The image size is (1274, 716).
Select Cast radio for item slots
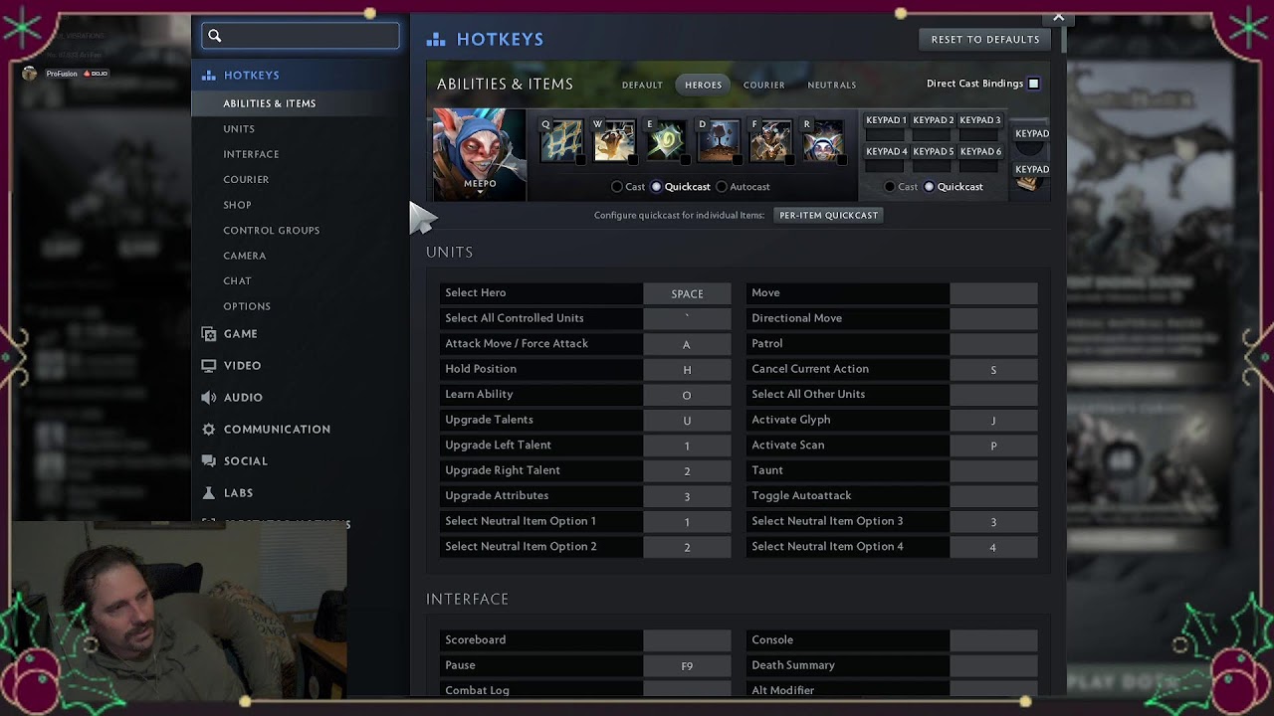click(x=890, y=187)
